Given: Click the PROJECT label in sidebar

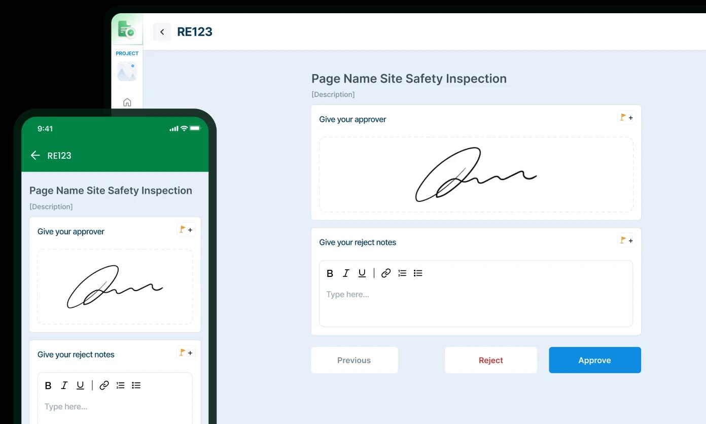Looking at the screenshot, I should pyautogui.click(x=127, y=53).
